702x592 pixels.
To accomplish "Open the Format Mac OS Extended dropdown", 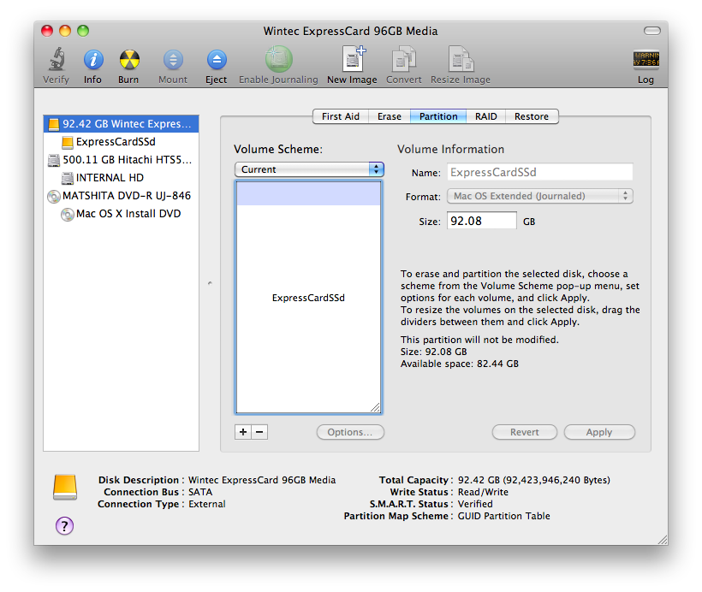I will [540, 196].
